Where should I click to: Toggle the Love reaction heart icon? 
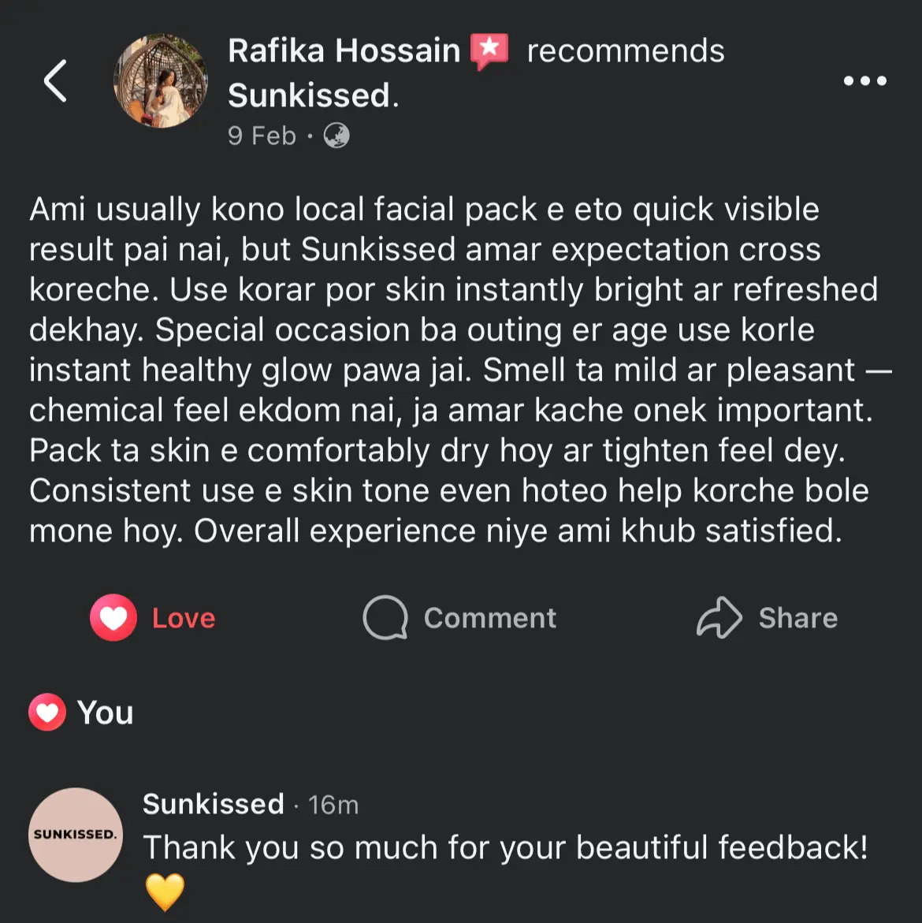pyautogui.click(x=113, y=617)
